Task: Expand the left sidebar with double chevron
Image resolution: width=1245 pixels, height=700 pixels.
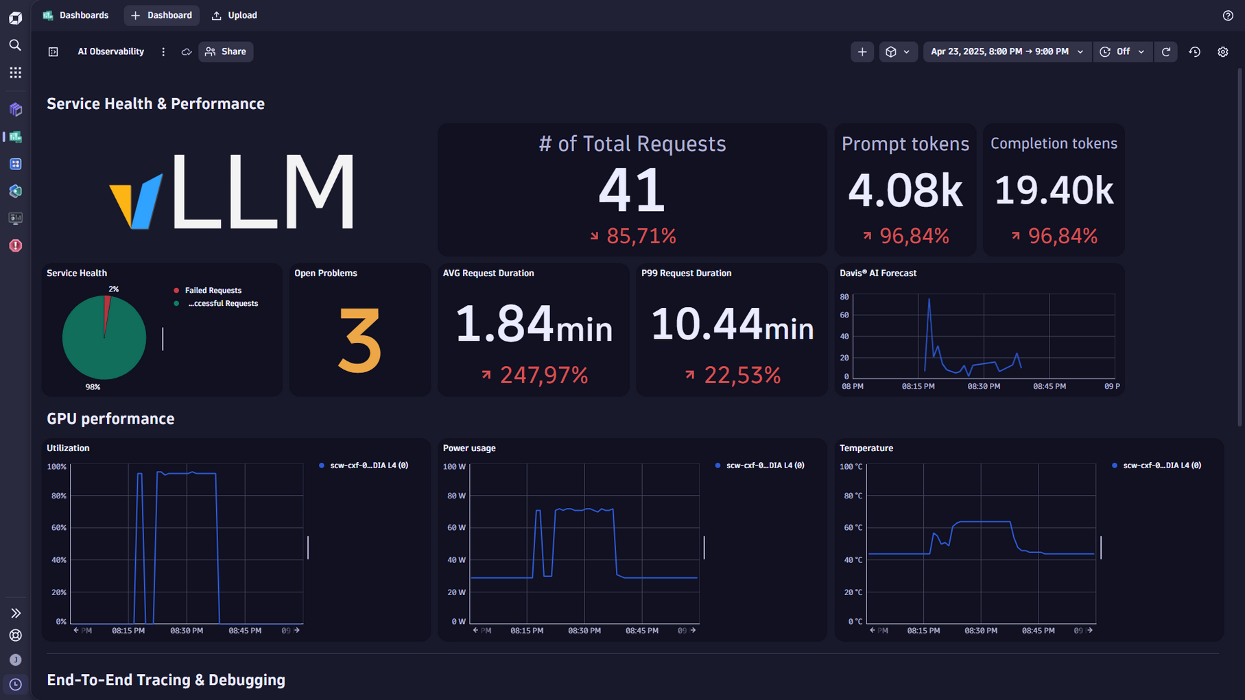Action: (15, 613)
